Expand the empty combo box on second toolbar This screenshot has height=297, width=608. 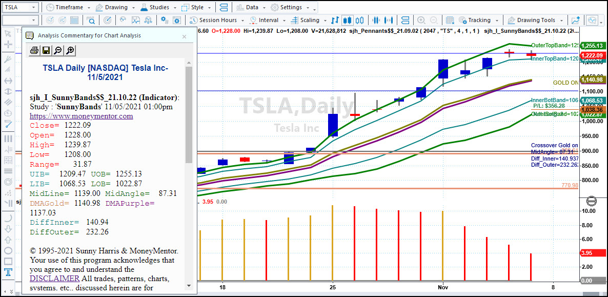pyautogui.click(x=34, y=20)
